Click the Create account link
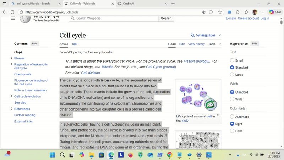This screenshot has width=284, height=160. pos(248,18)
